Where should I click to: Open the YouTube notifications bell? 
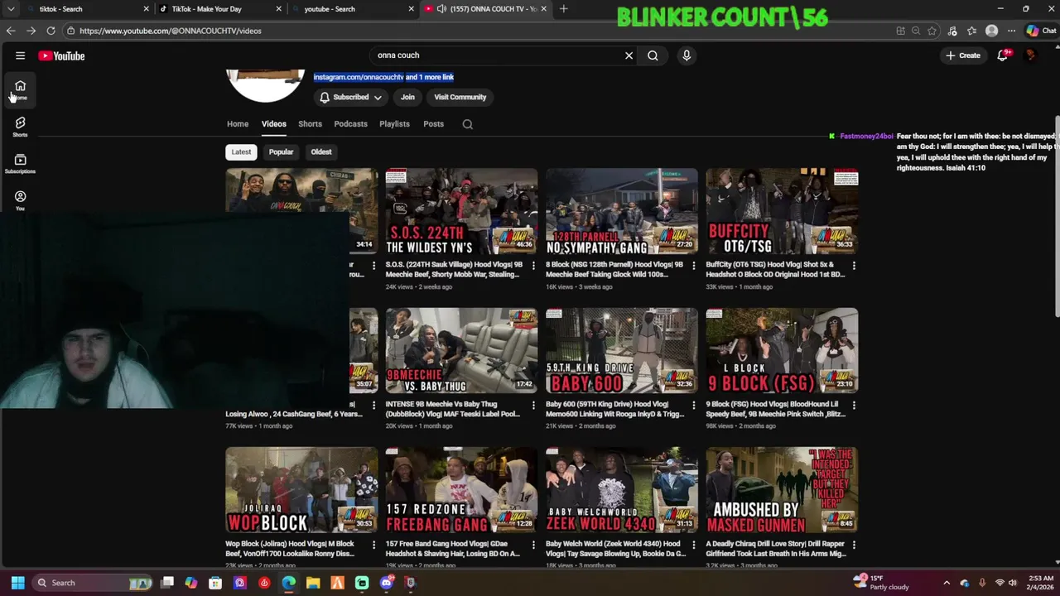tap(1003, 55)
